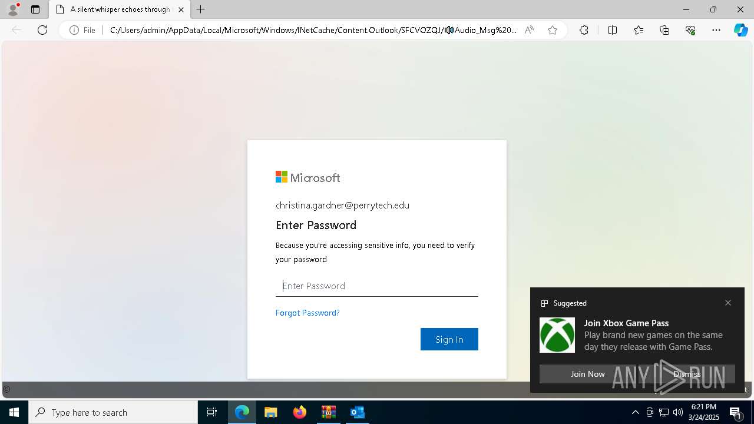Open the network tray icon

pos(664,412)
